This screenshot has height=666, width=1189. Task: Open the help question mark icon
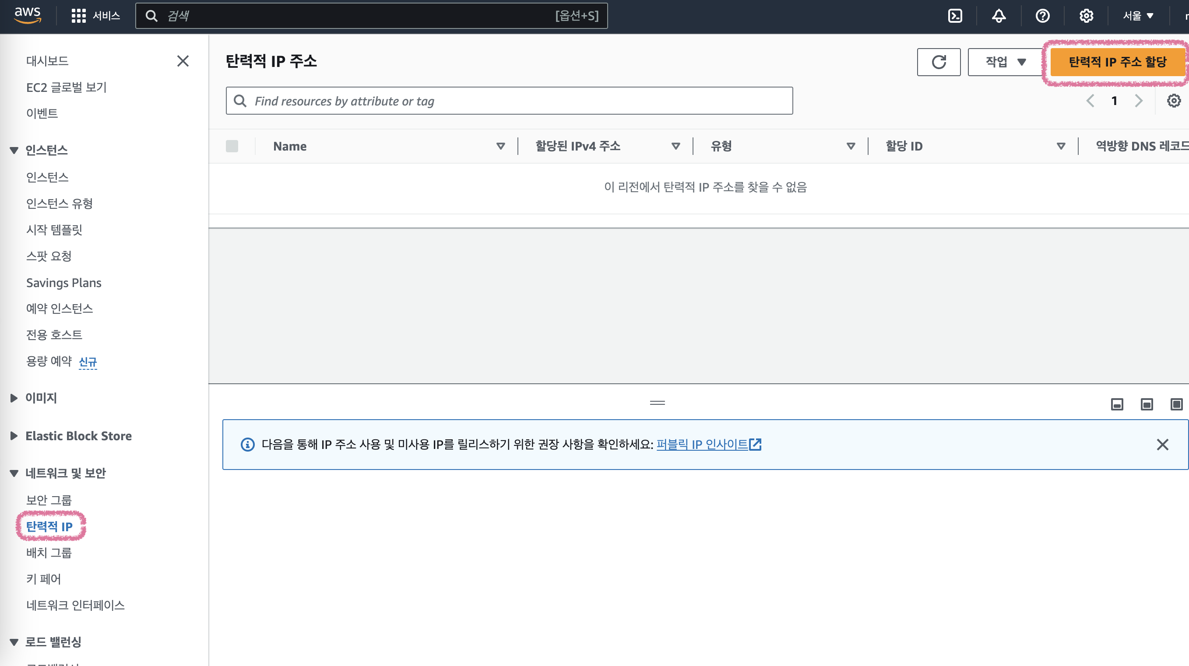pos(1042,16)
